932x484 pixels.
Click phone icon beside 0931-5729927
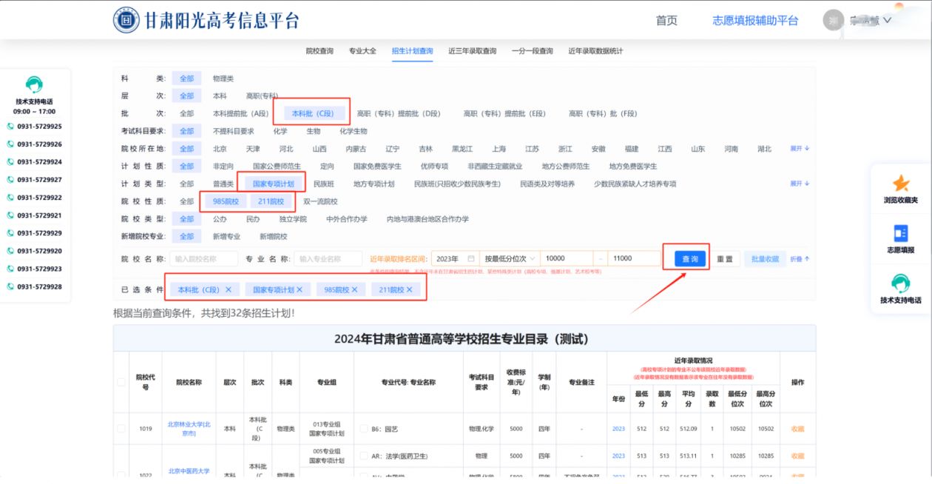coord(10,180)
